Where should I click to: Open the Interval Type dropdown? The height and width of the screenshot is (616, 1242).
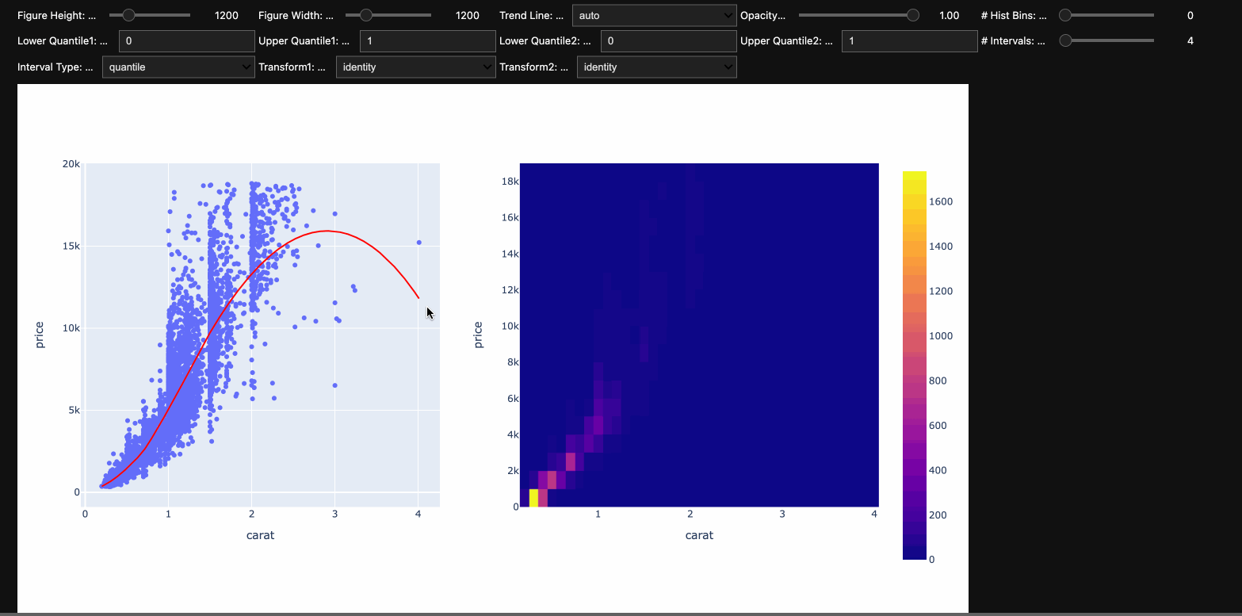[x=178, y=67]
